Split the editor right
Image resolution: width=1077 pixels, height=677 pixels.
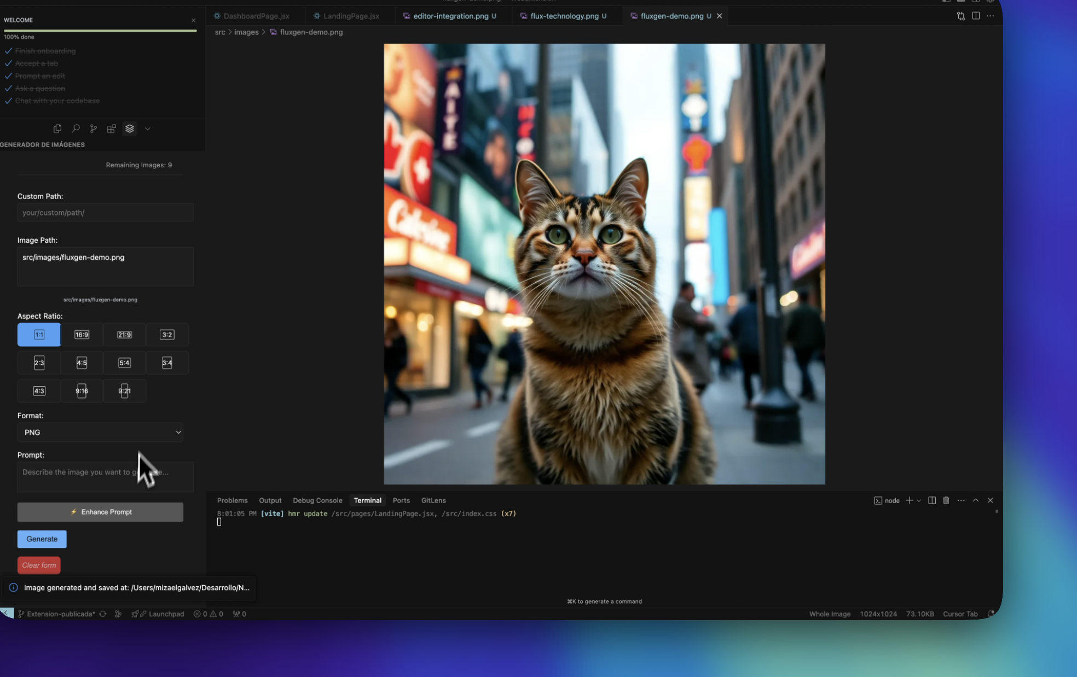[x=976, y=16]
